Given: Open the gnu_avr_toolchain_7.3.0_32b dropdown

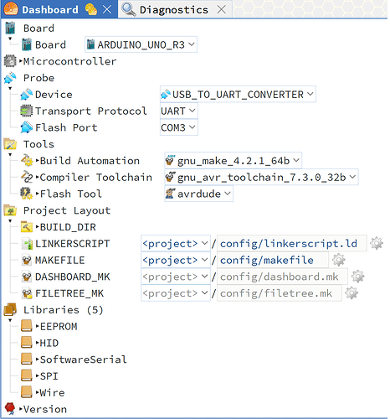Looking at the screenshot, I should click(x=261, y=177).
